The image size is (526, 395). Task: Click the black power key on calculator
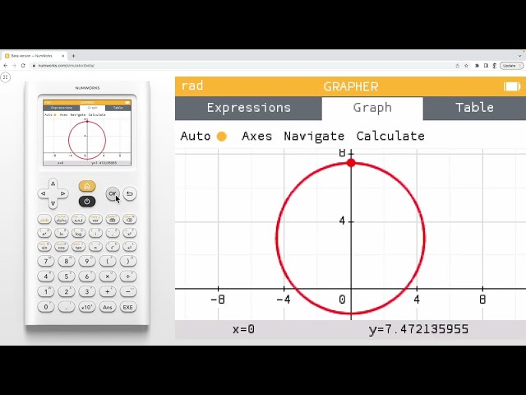(x=87, y=202)
